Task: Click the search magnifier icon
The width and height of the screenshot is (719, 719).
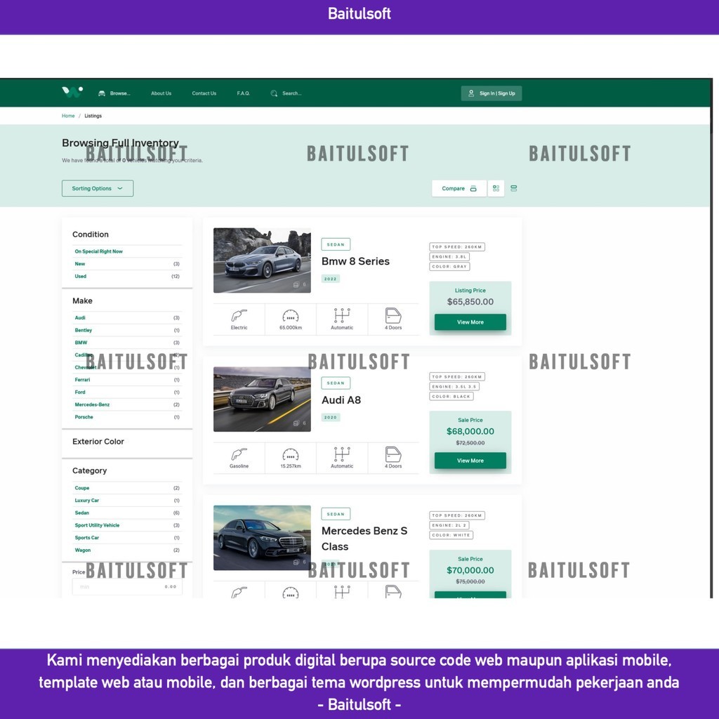Action: point(274,93)
